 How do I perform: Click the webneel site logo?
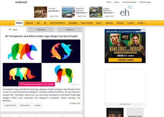pos(21,2)
